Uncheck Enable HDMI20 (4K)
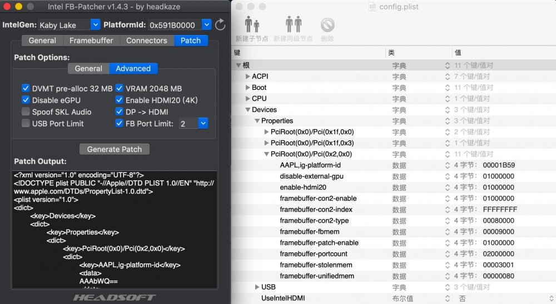 pos(119,100)
